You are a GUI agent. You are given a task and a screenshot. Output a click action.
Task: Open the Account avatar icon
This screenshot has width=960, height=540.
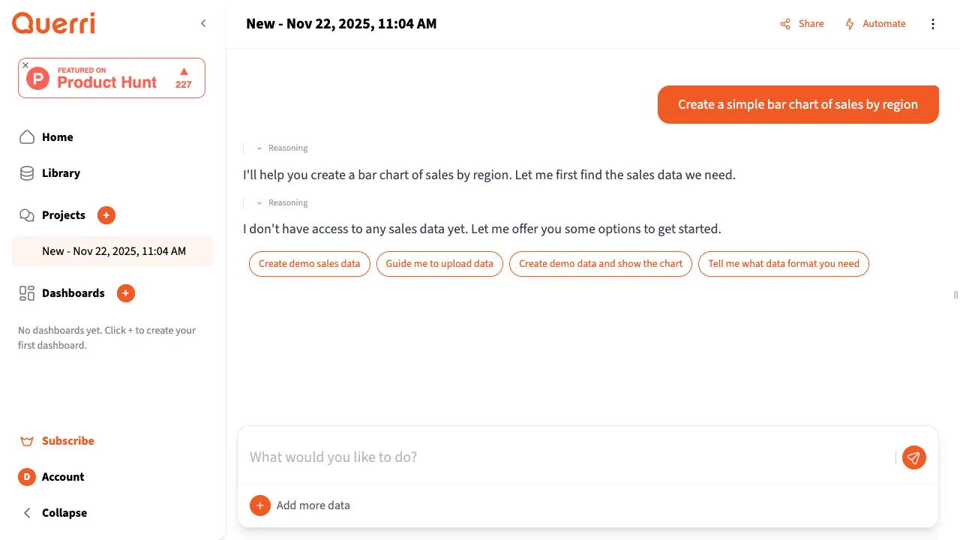[27, 477]
